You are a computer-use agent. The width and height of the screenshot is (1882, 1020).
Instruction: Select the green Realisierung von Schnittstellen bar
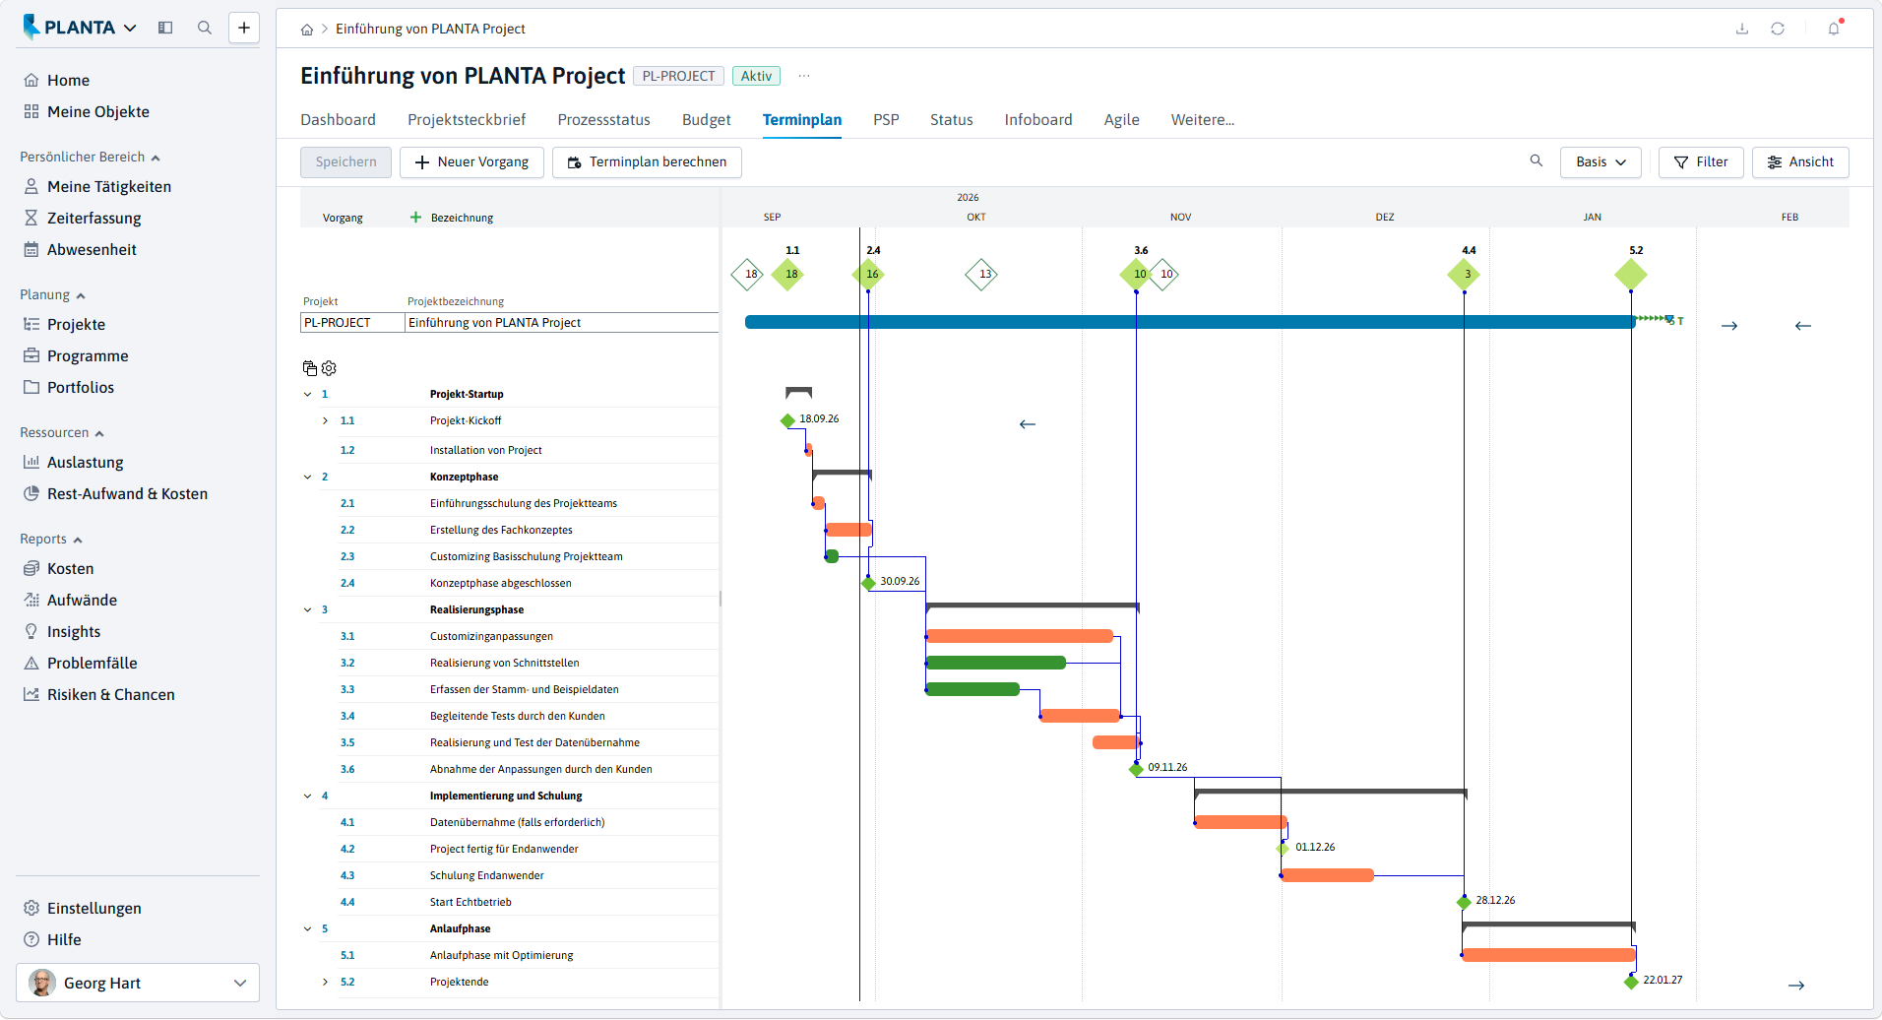click(x=996, y=663)
